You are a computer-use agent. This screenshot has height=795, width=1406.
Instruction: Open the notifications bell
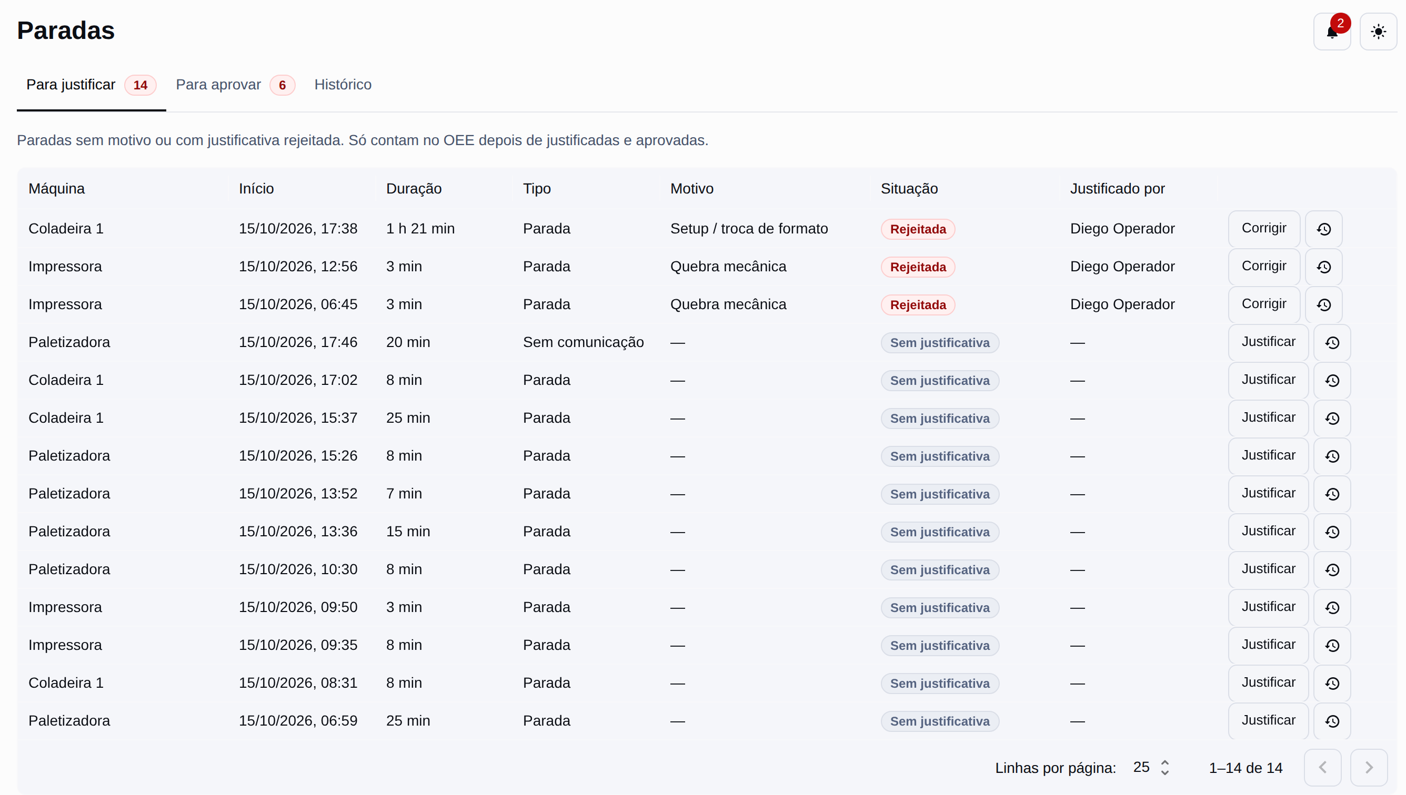[x=1332, y=32]
